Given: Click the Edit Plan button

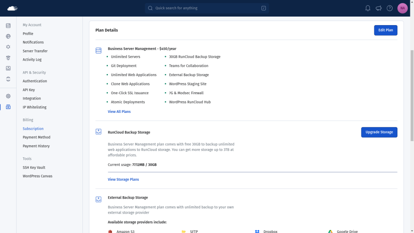Looking at the screenshot, I should pyautogui.click(x=385, y=30).
